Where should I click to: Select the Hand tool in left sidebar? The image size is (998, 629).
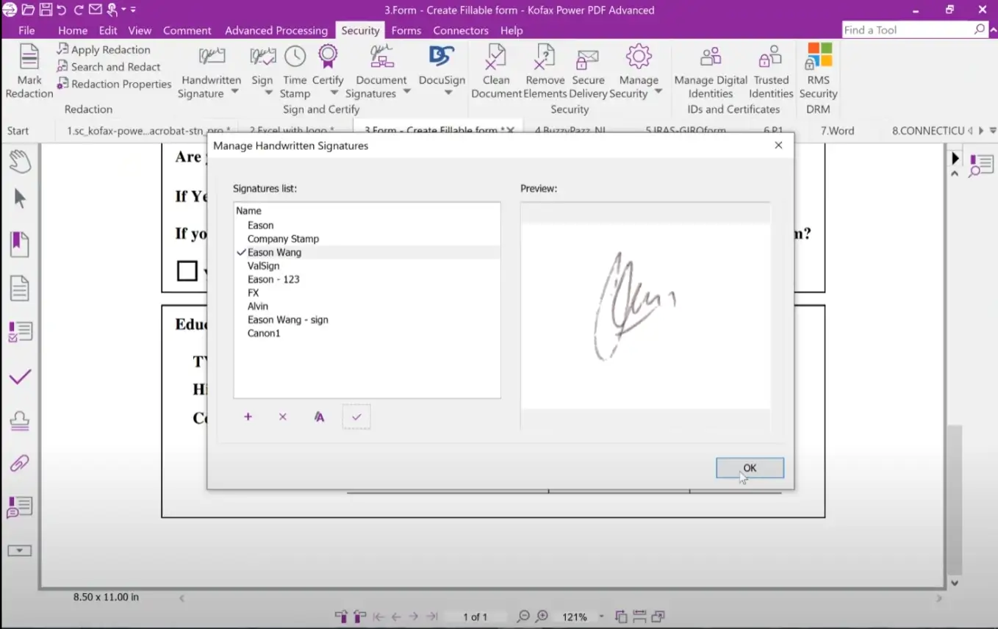[20, 161]
